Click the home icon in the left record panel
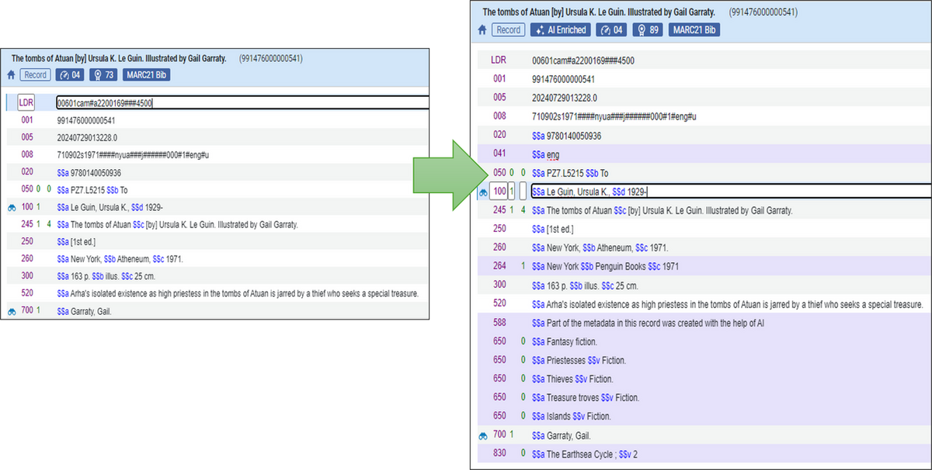Image resolution: width=932 pixels, height=470 pixels. tap(11, 75)
